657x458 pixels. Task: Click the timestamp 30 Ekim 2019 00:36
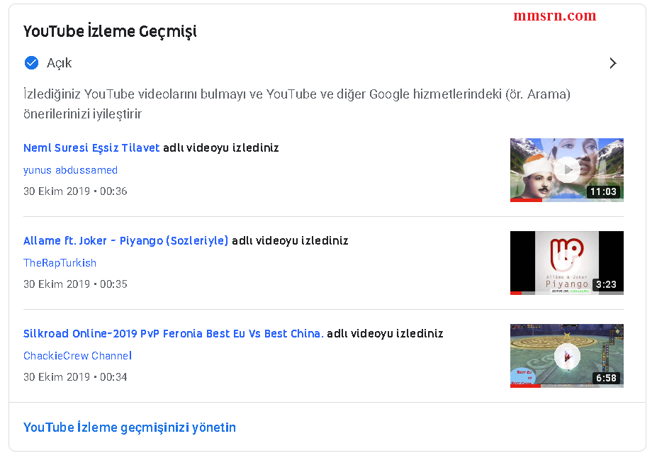[x=75, y=191]
